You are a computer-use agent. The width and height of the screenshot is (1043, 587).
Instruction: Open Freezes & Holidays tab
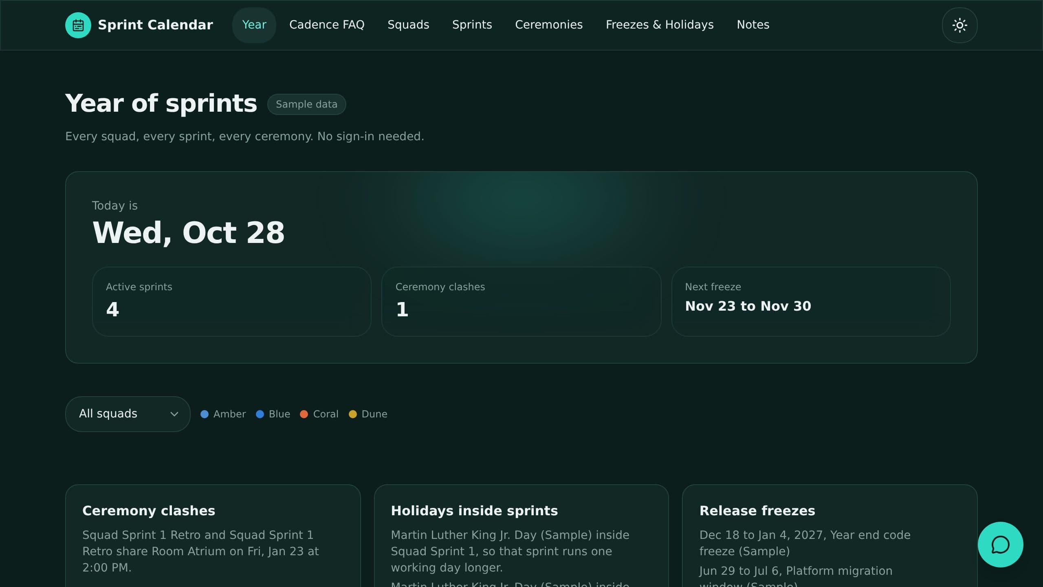coord(660,25)
